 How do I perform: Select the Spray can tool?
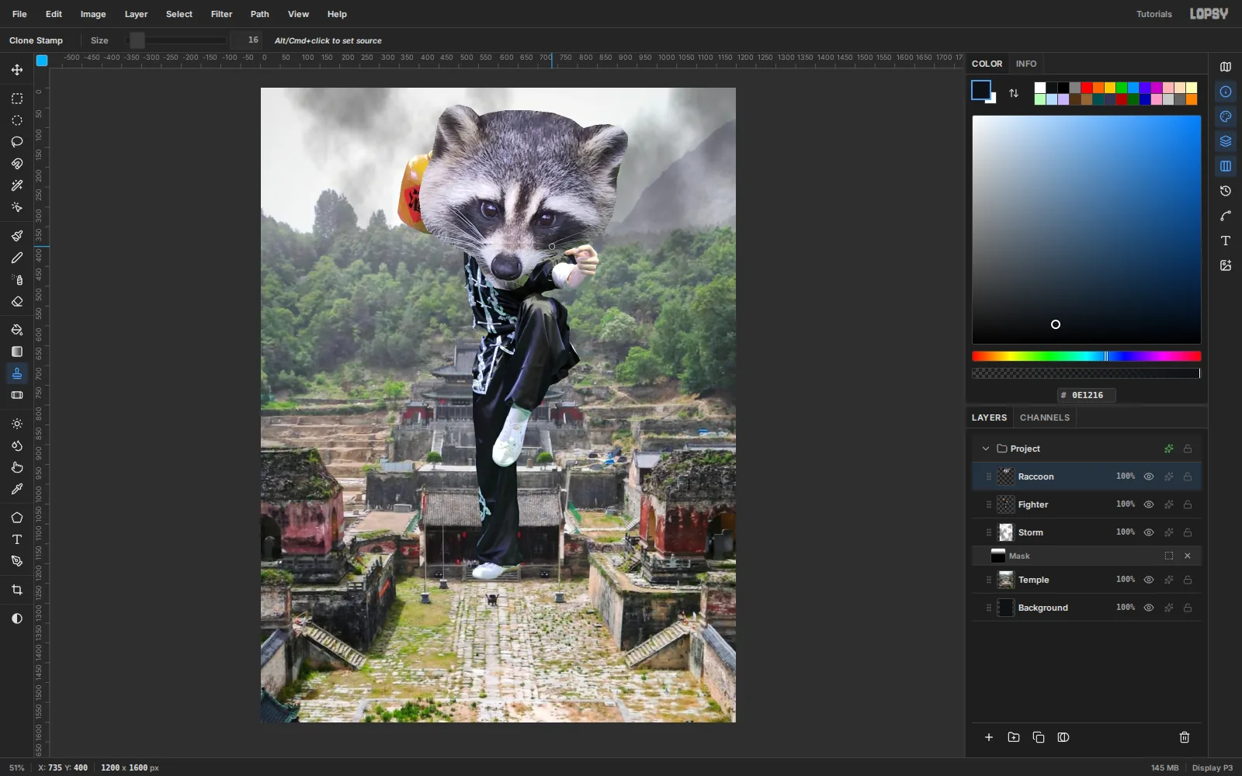click(x=17, y=279)
